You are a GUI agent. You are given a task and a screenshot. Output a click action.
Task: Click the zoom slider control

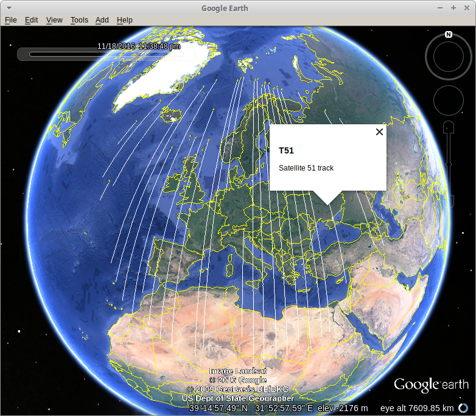coord(449,164)
